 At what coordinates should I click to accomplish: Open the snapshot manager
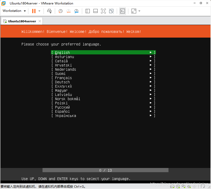point(76,11)
